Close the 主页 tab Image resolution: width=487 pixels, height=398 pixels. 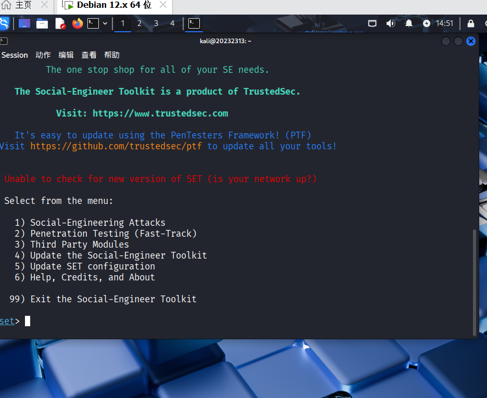(x=44, y=5)
